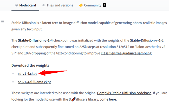Click the Community count badge showing 9
This screenshot has width=169, height=110.
pyautogui.click(x=105, y=5)
